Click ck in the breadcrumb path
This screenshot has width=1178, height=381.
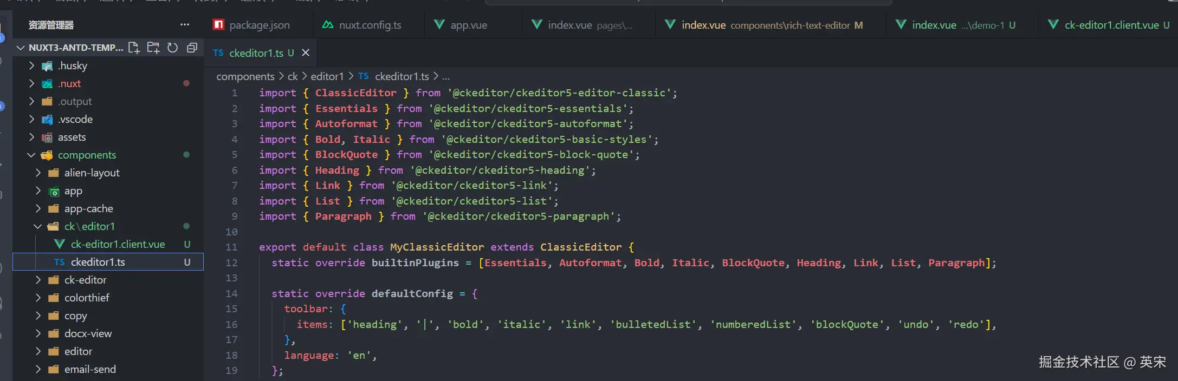[293, 76]
